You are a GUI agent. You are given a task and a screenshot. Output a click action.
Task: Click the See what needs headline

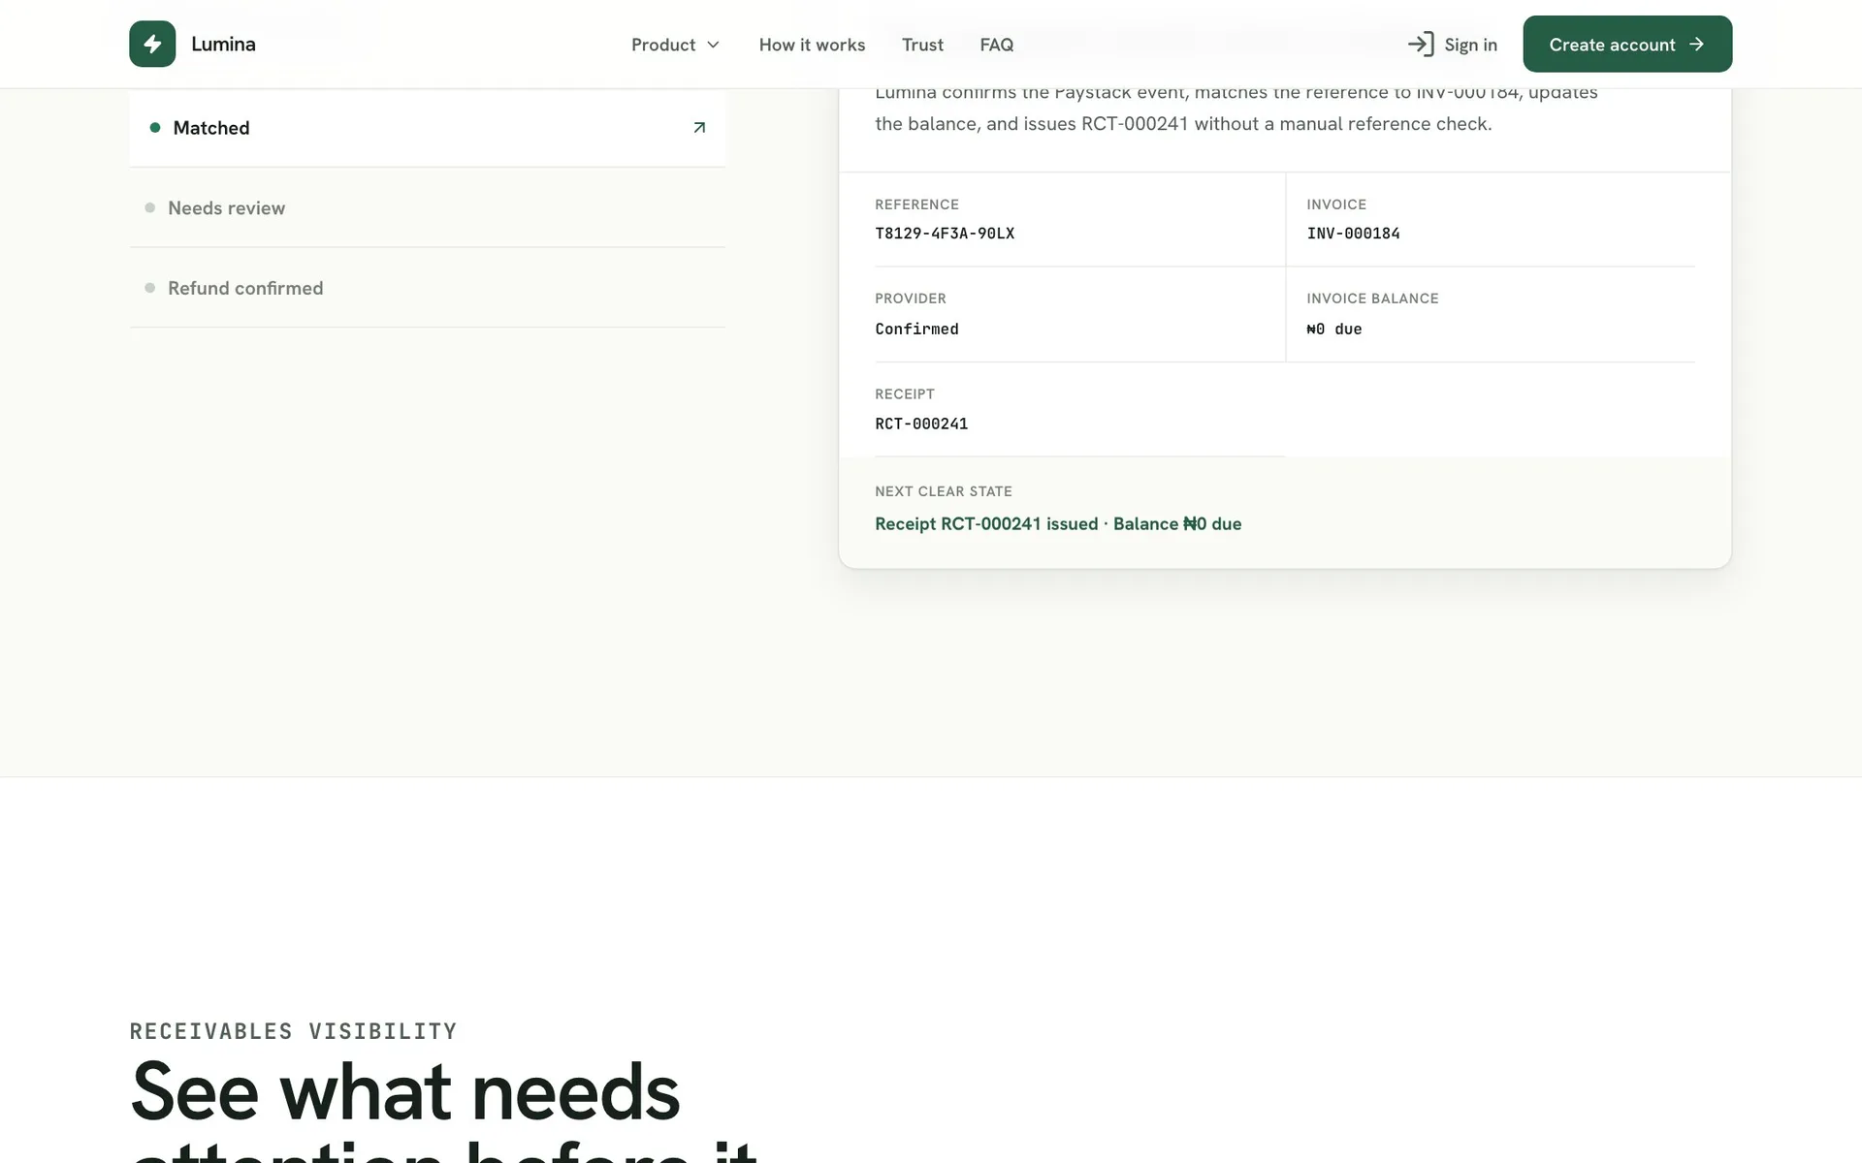[x=405, y=1092]
